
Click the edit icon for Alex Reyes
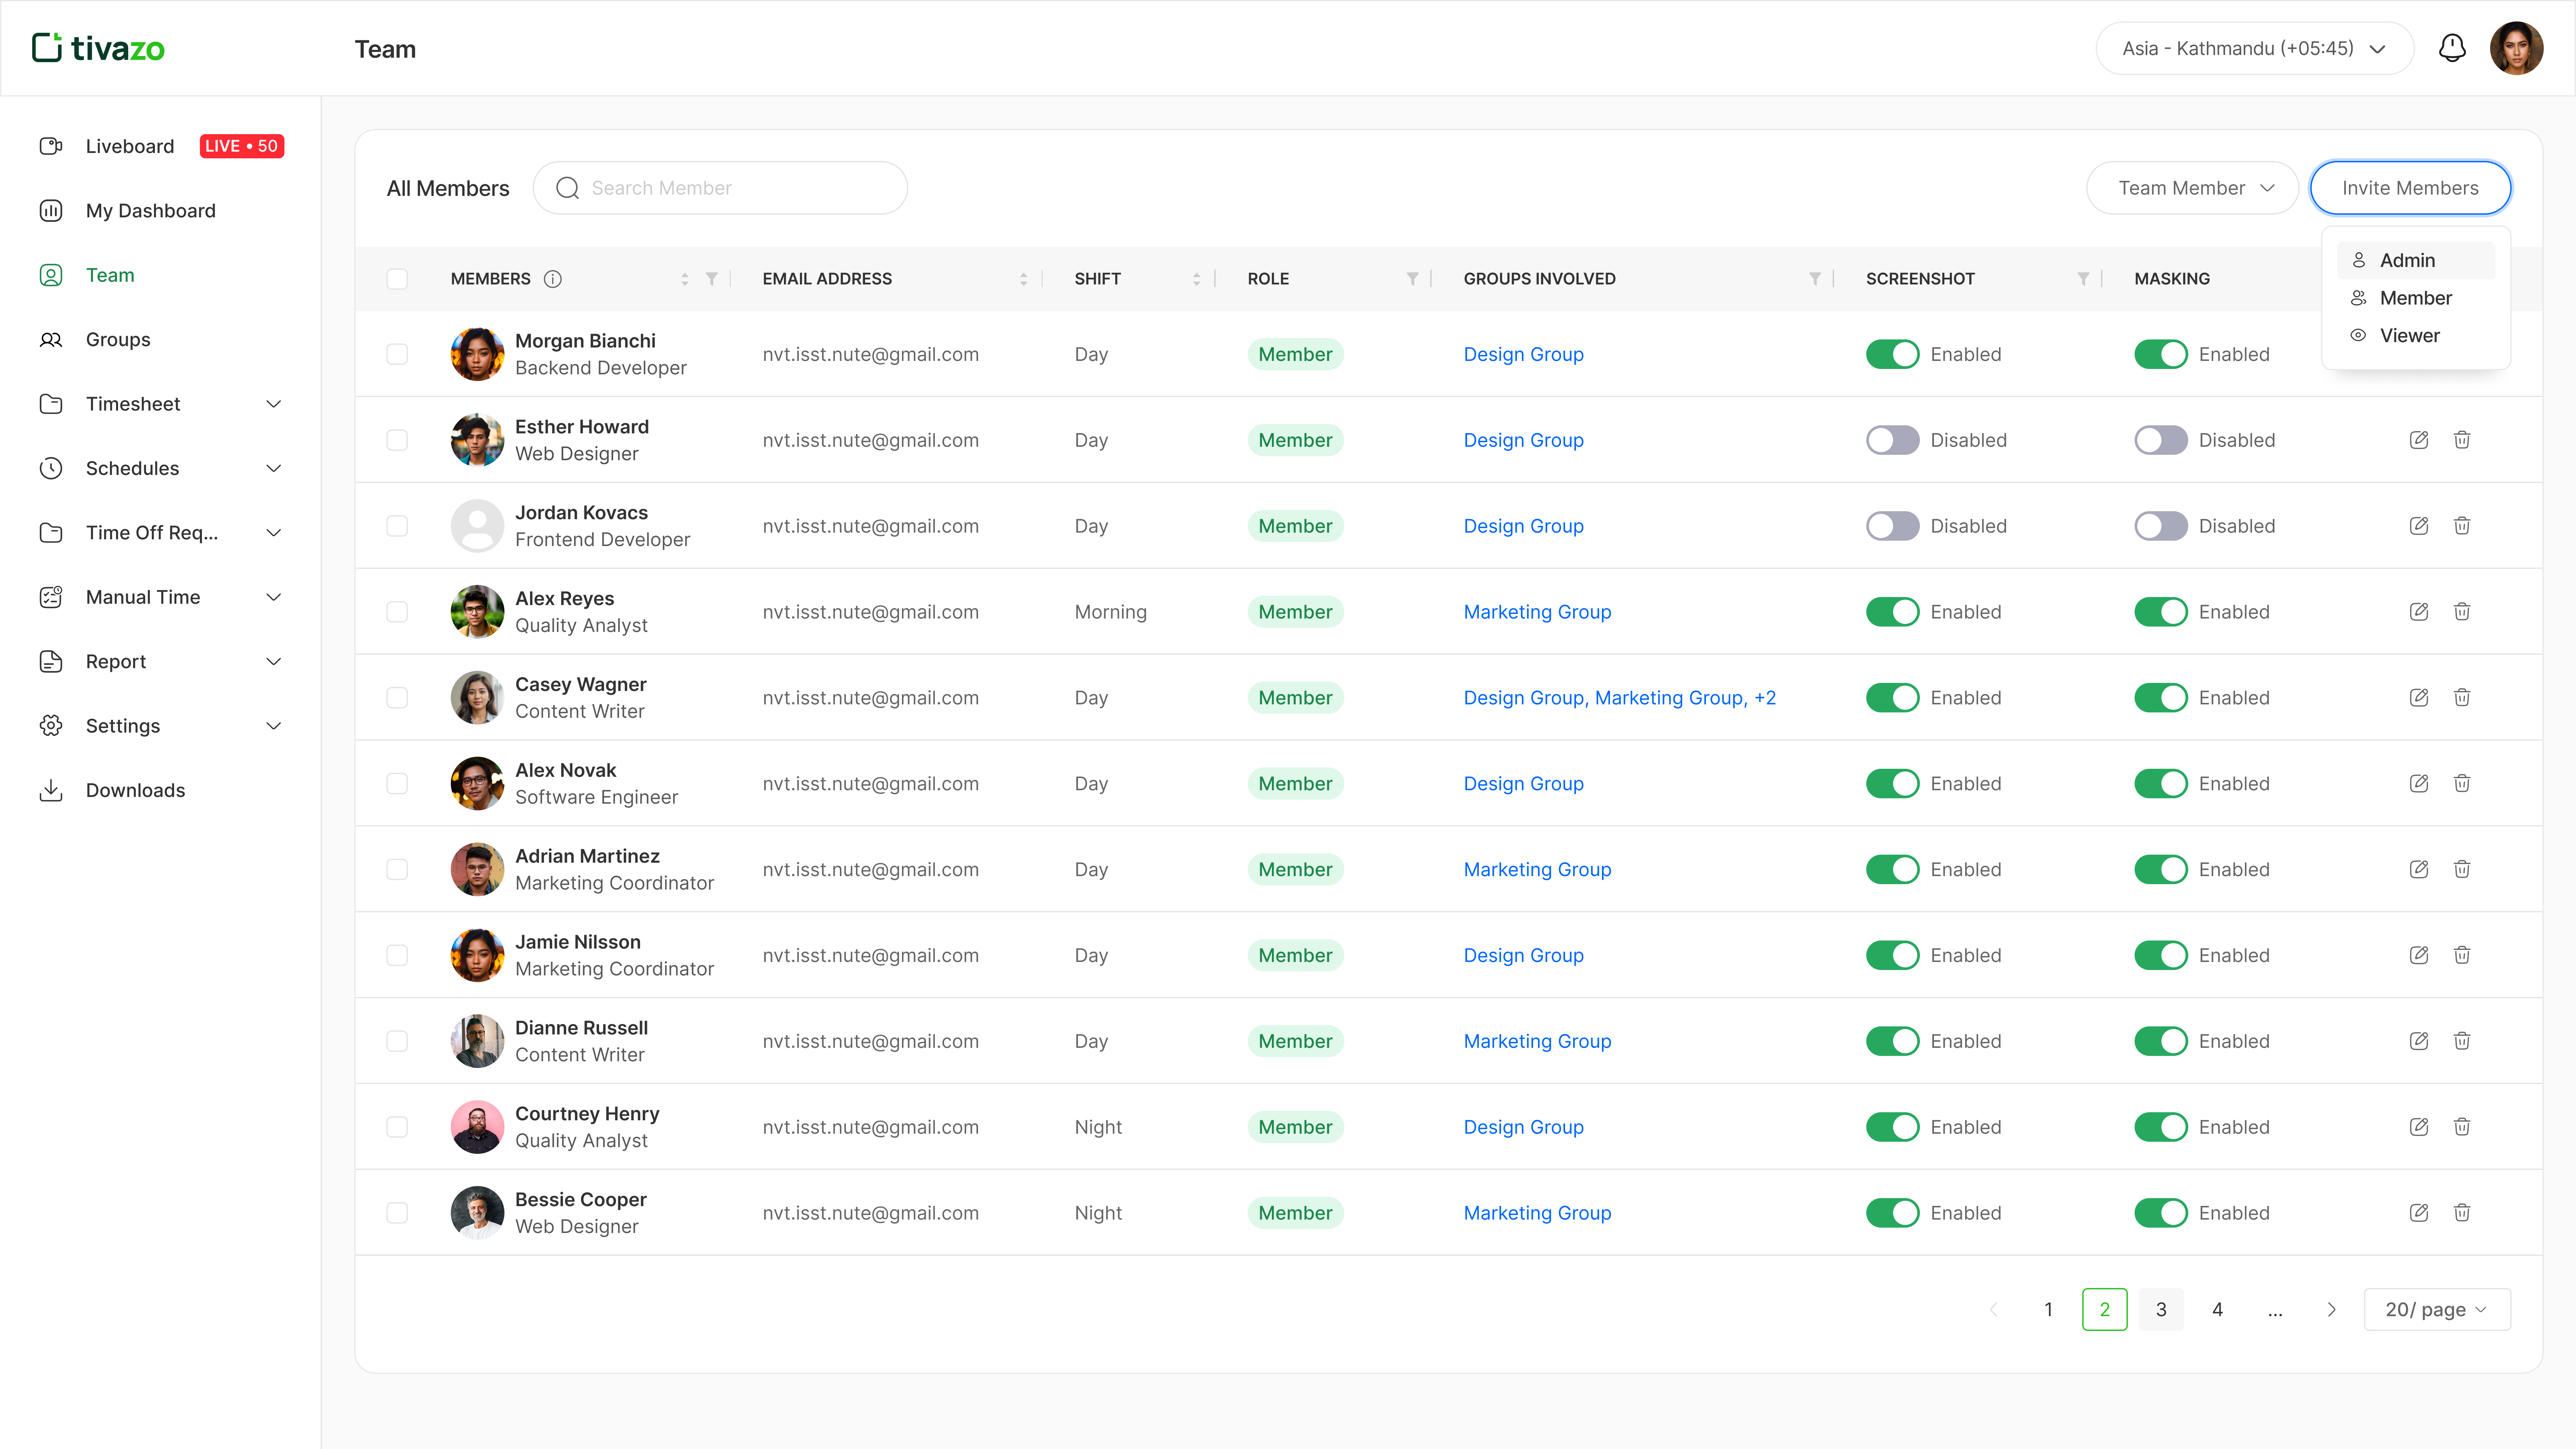click(x=2419, y=612)
